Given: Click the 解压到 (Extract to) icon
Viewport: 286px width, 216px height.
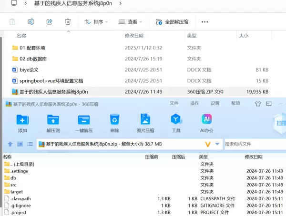Looking at the screenshot, I should pos(53,119).
